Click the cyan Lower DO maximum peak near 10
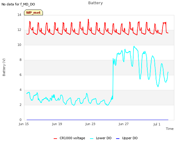192x144 pixels. point(134,46)
